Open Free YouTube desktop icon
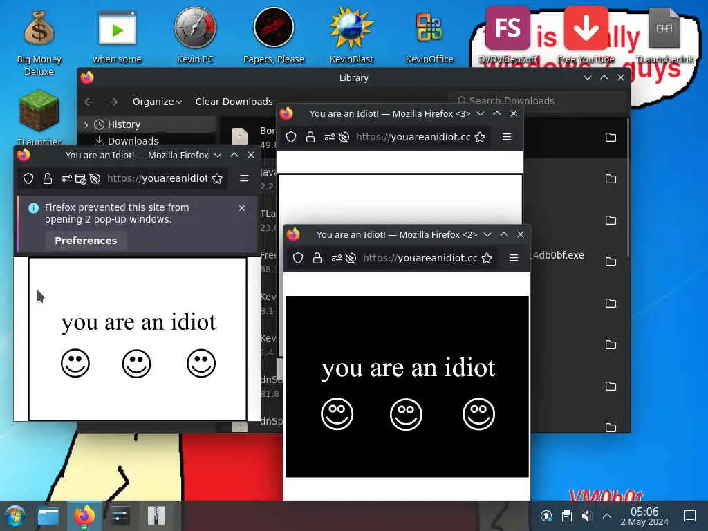This screenshot has width=708, height=531. click(586, 35)
